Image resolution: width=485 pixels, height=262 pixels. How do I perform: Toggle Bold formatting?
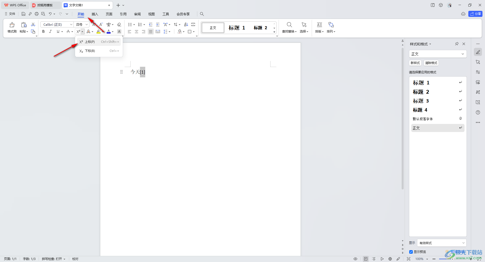[x=43, y=31]
